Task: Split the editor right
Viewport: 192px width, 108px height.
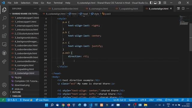Action: point(183,9)
